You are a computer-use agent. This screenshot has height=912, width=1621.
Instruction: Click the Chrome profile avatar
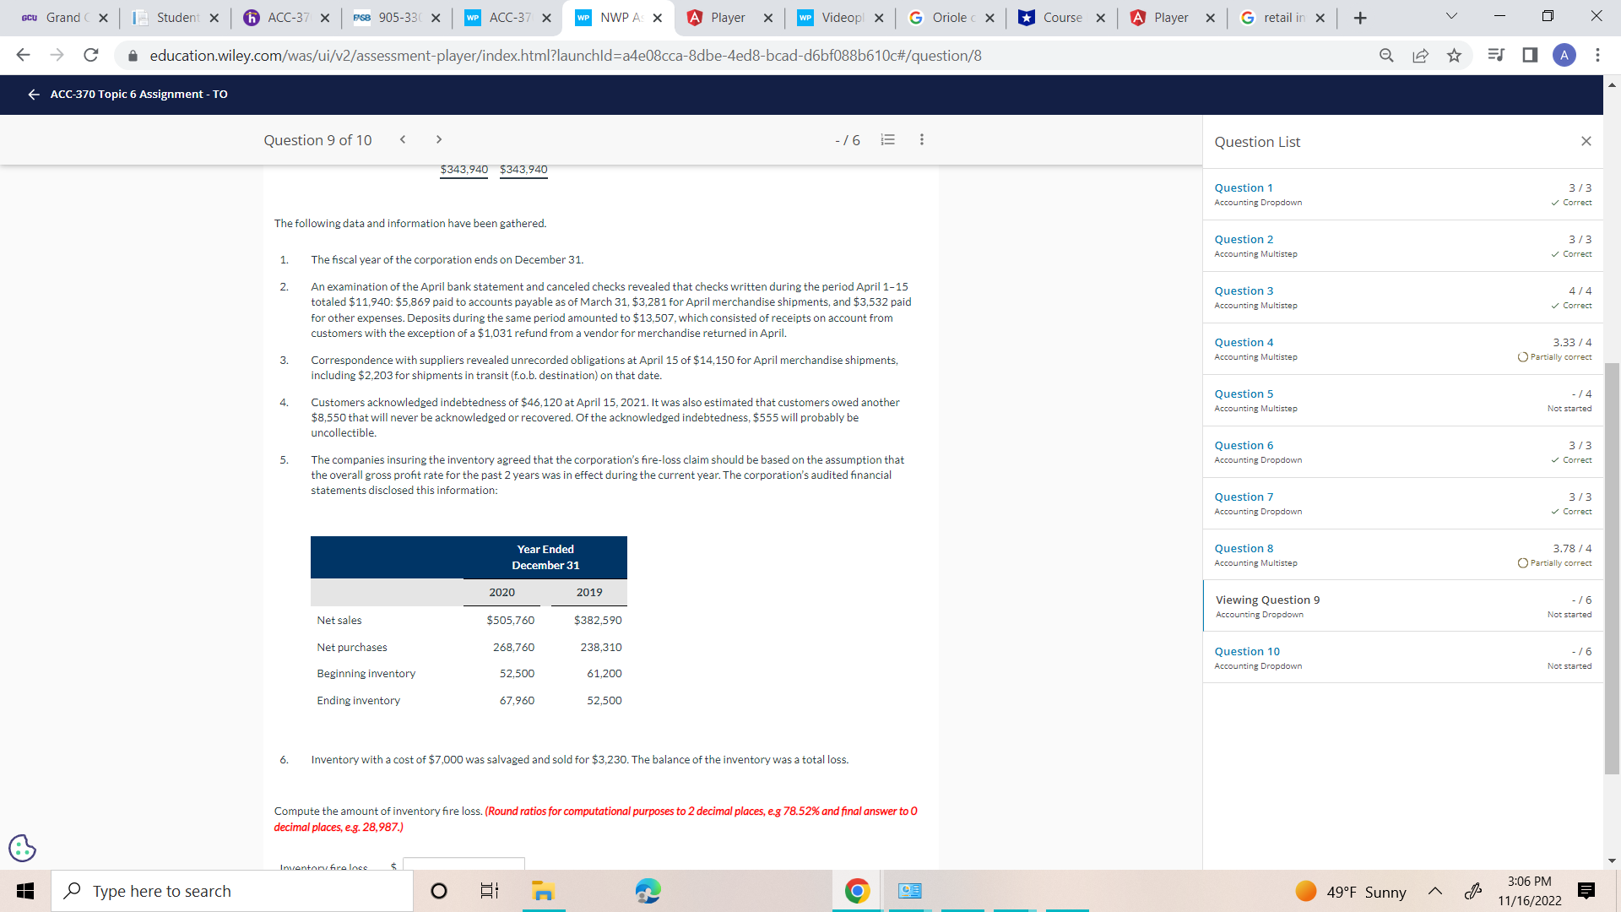(1564, 55)
